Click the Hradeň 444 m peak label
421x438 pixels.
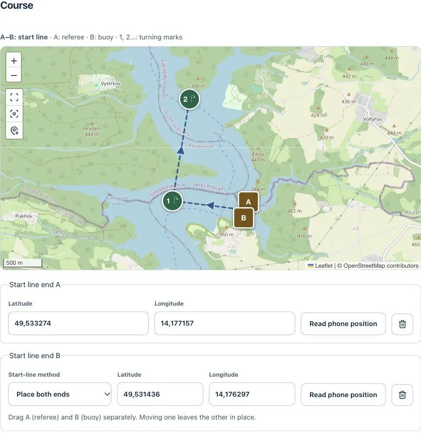(92, 131)
